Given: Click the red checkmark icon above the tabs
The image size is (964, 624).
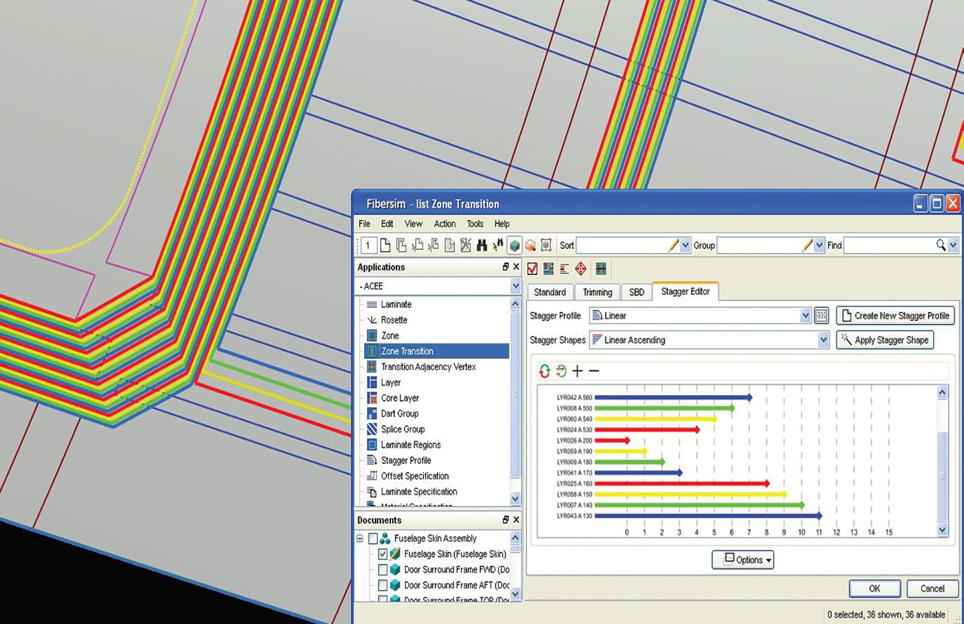Looking at the screenshot, I should coord(532,268).
